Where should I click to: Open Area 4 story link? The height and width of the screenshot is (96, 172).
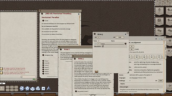click(x=43, y=69)
